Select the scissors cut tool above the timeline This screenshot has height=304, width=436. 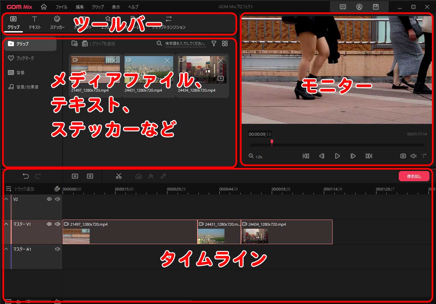[x=119, y=176]
